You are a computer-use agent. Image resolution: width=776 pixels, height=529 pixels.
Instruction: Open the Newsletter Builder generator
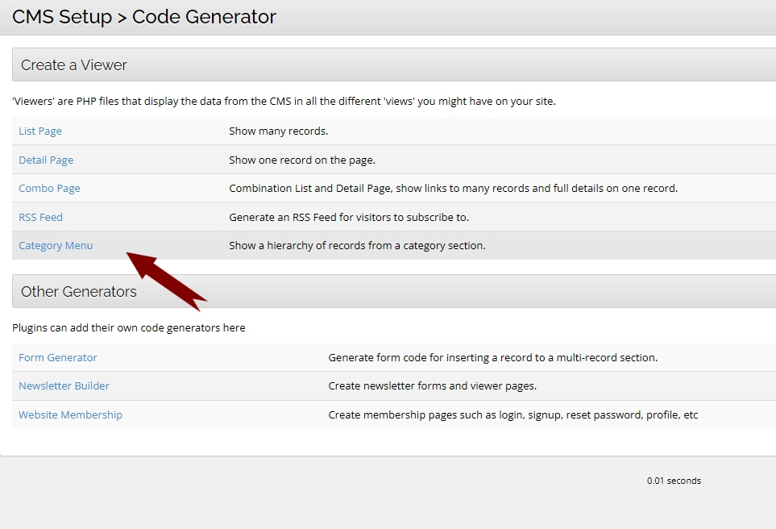(x=64, y=385)
